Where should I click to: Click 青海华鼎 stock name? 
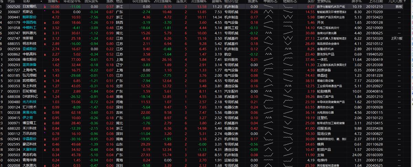[30, 160]
